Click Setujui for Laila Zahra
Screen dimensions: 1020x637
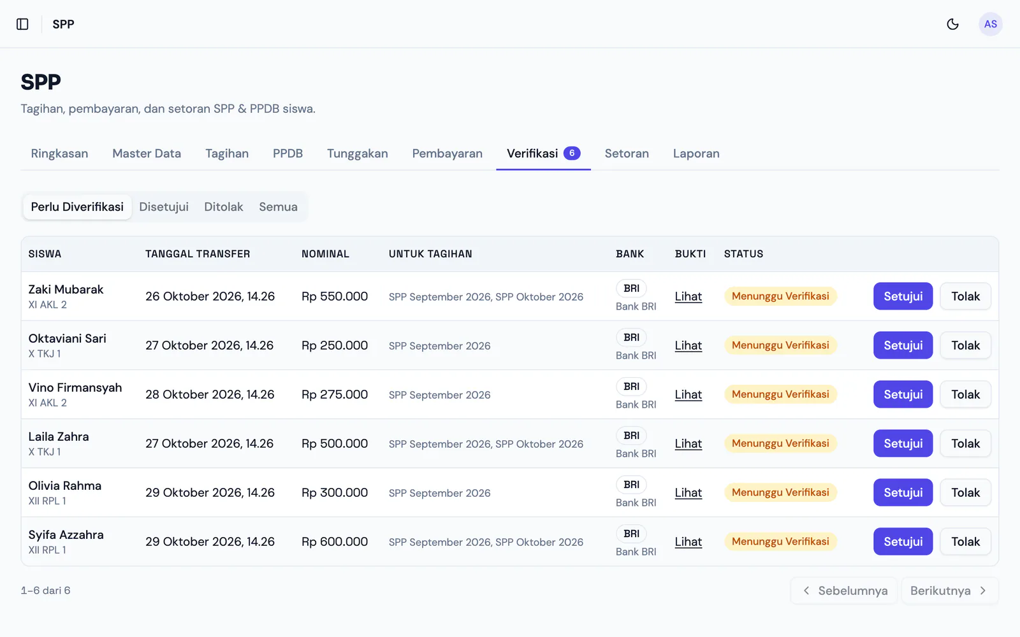click(903, 443)
